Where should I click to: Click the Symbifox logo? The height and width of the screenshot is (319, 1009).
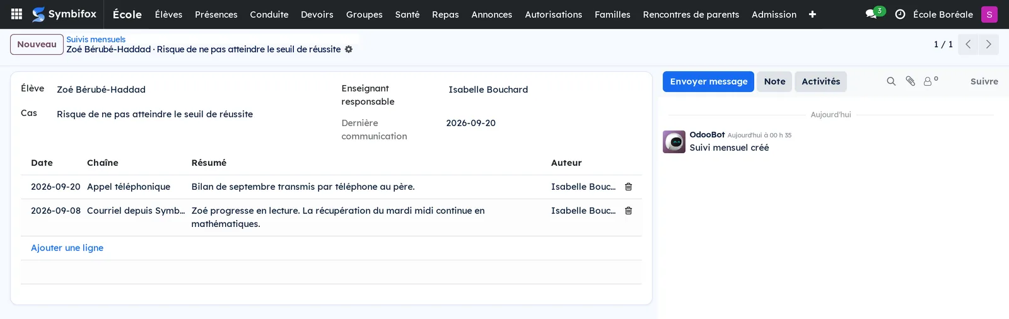pos(64,14)
